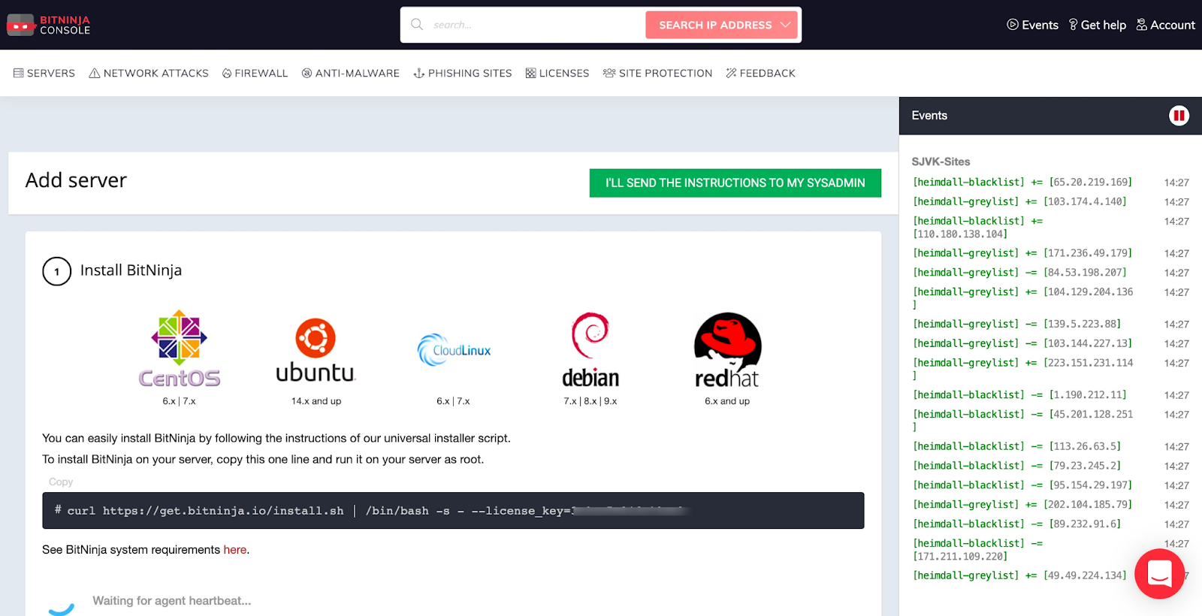Viewport: 1202px width, 616px height.
Task: Click the Install BitNinja step heading
Action: pyautogui.click(x=131, y=270)
